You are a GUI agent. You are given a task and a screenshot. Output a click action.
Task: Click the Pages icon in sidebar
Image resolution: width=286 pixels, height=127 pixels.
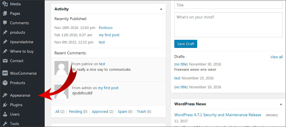[5, 13]
